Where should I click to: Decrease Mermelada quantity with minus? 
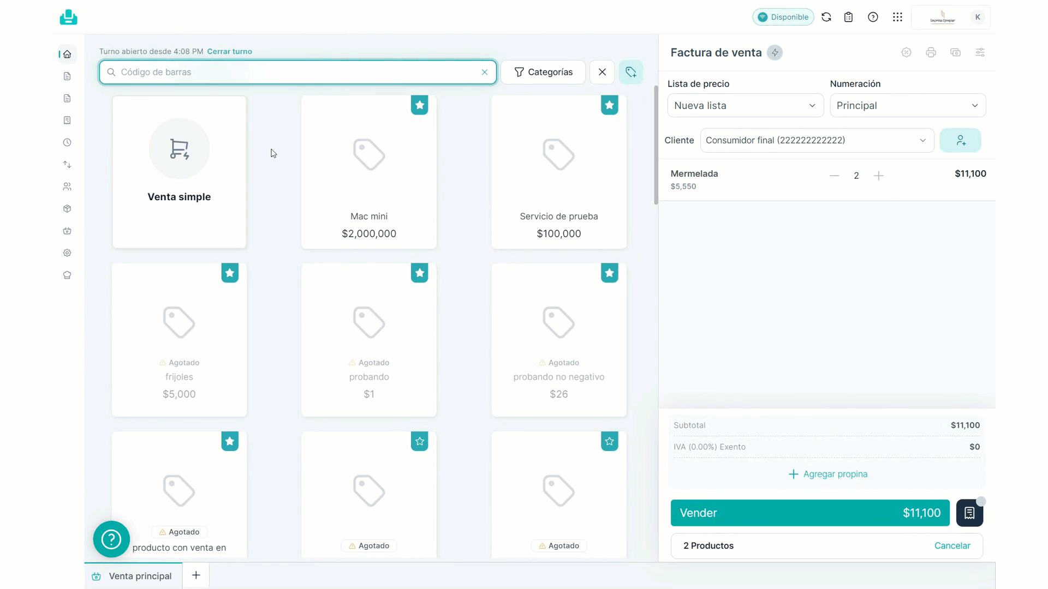tap(834, 176)
